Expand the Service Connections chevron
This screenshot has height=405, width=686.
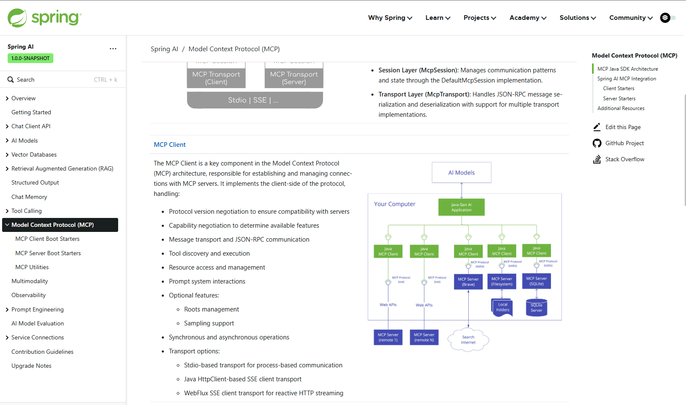[7, 338]
